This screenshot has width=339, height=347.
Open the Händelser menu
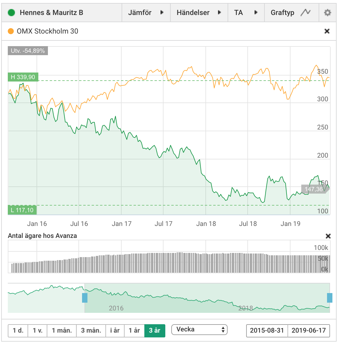(x=199, y=13)
